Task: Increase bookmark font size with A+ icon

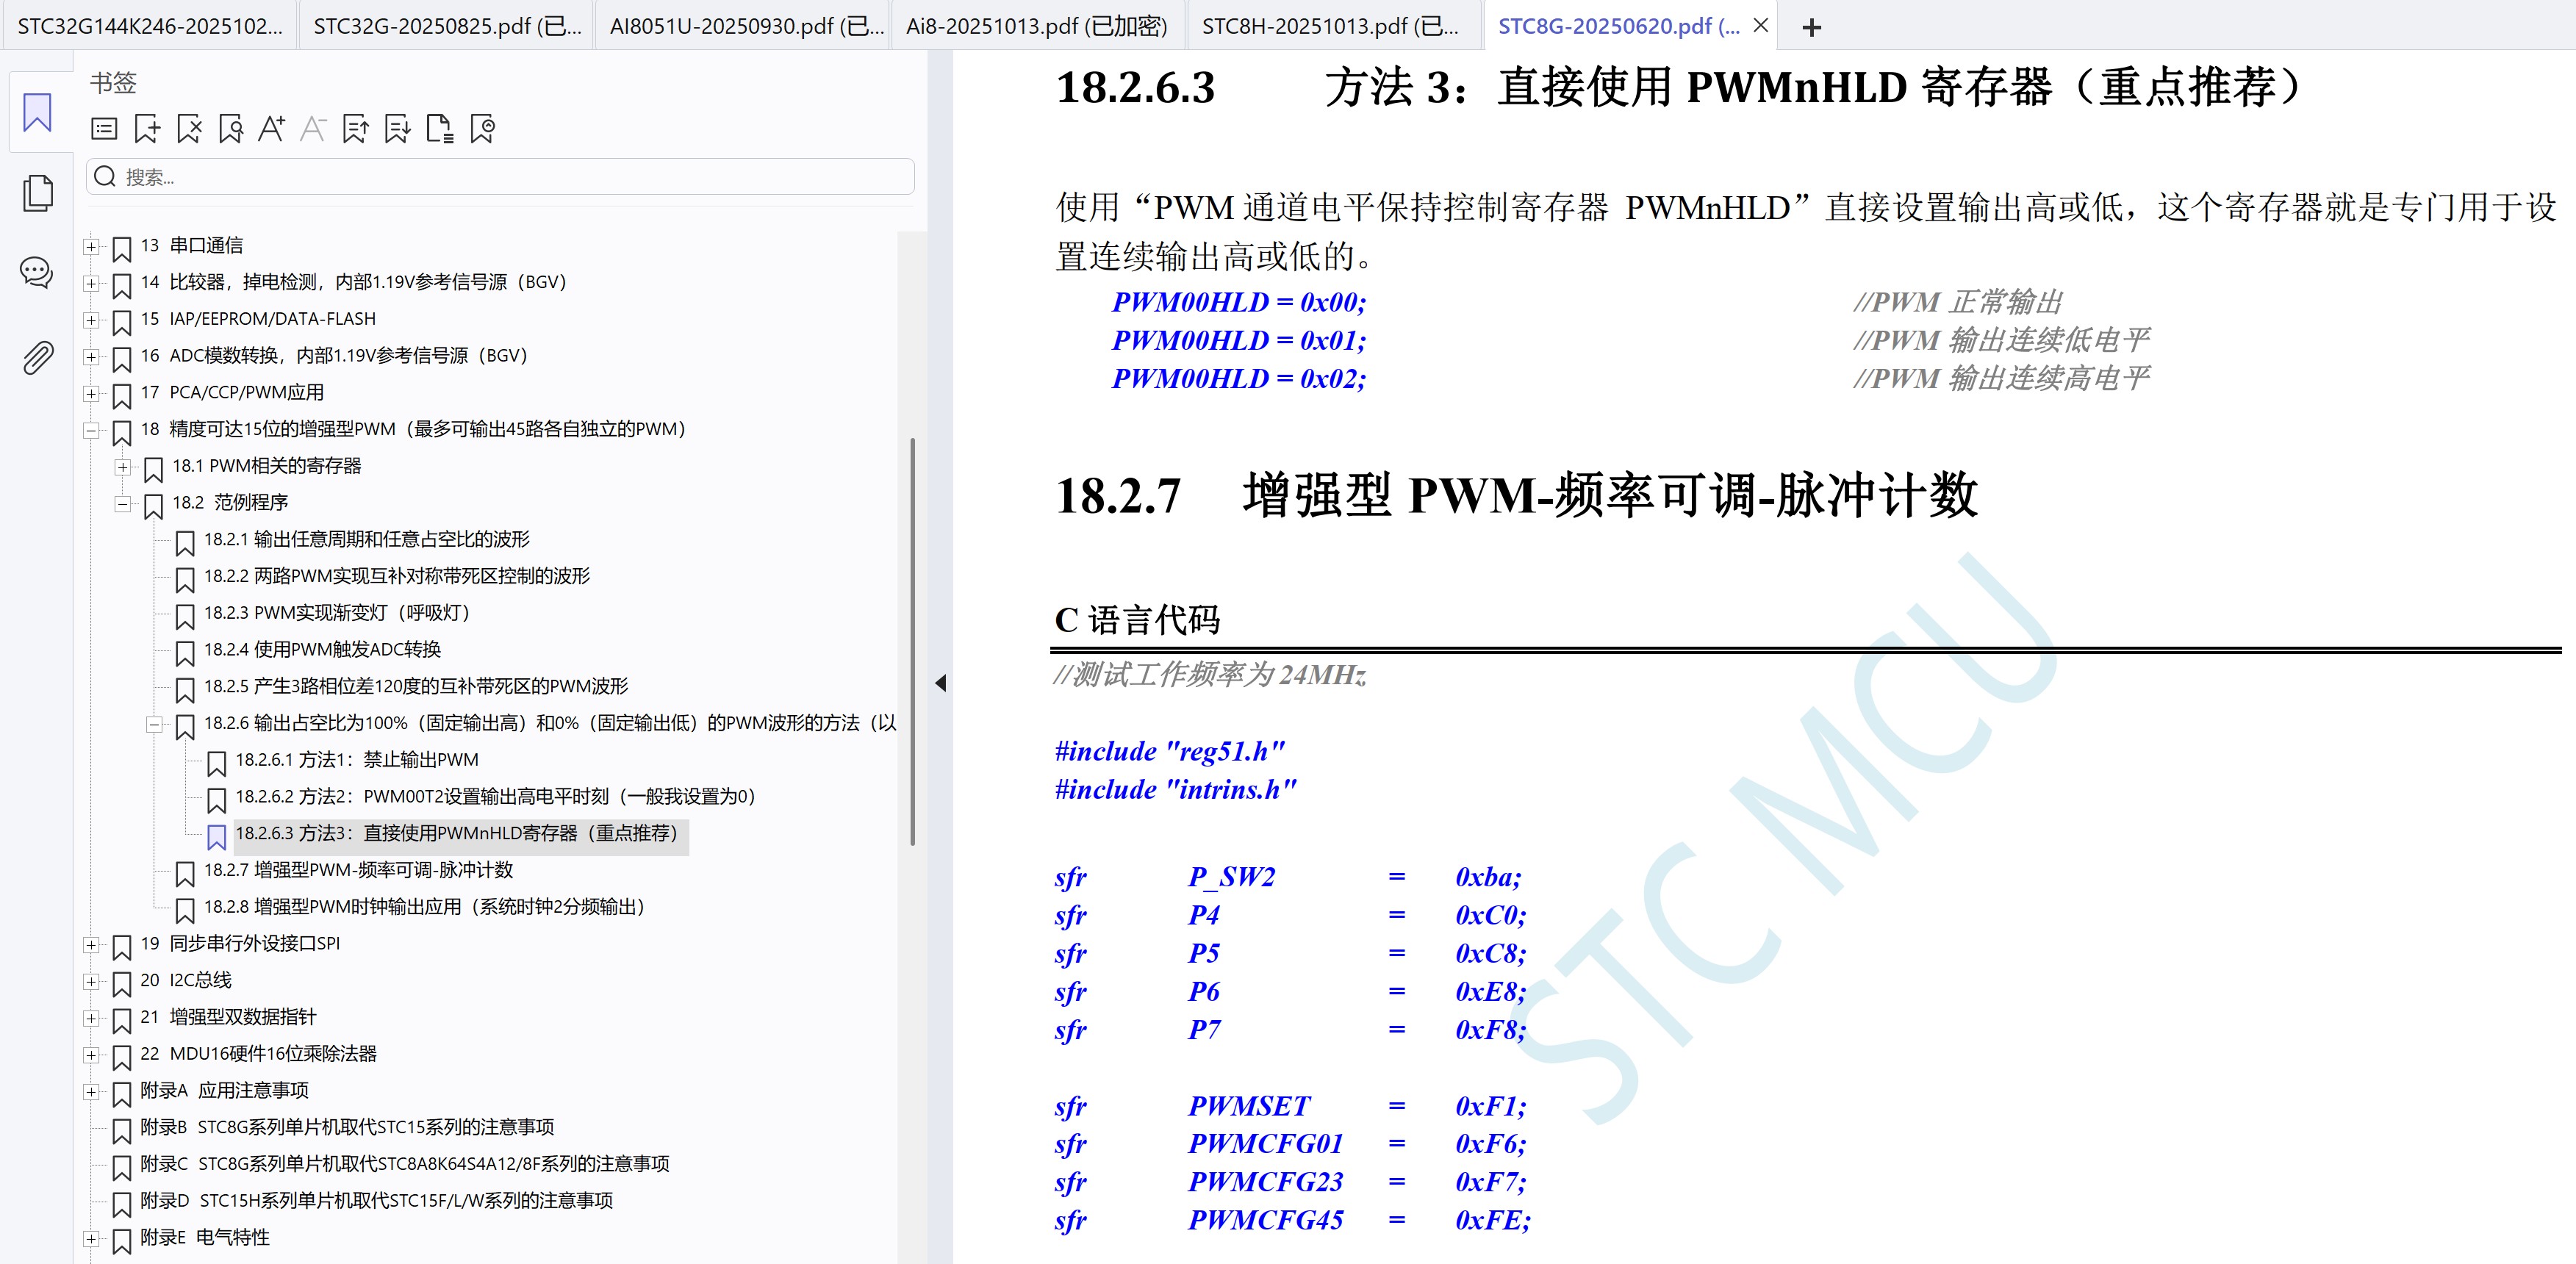Action: pos(271,129)
